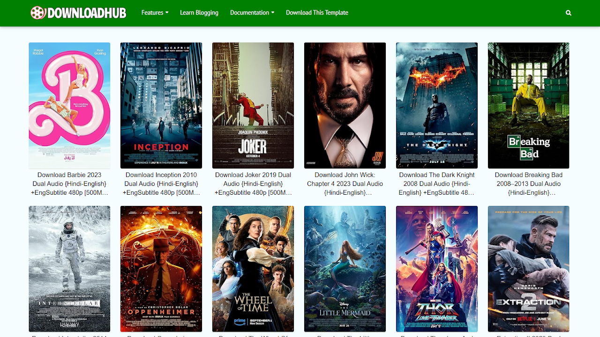Click Download The Dark Knight 2008 title

pyautogui.click(x=437, y=184)
